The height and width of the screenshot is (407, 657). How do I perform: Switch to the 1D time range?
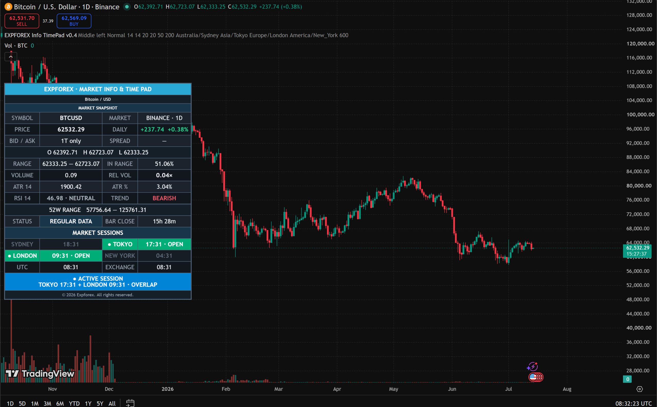[x=10, y=403]
